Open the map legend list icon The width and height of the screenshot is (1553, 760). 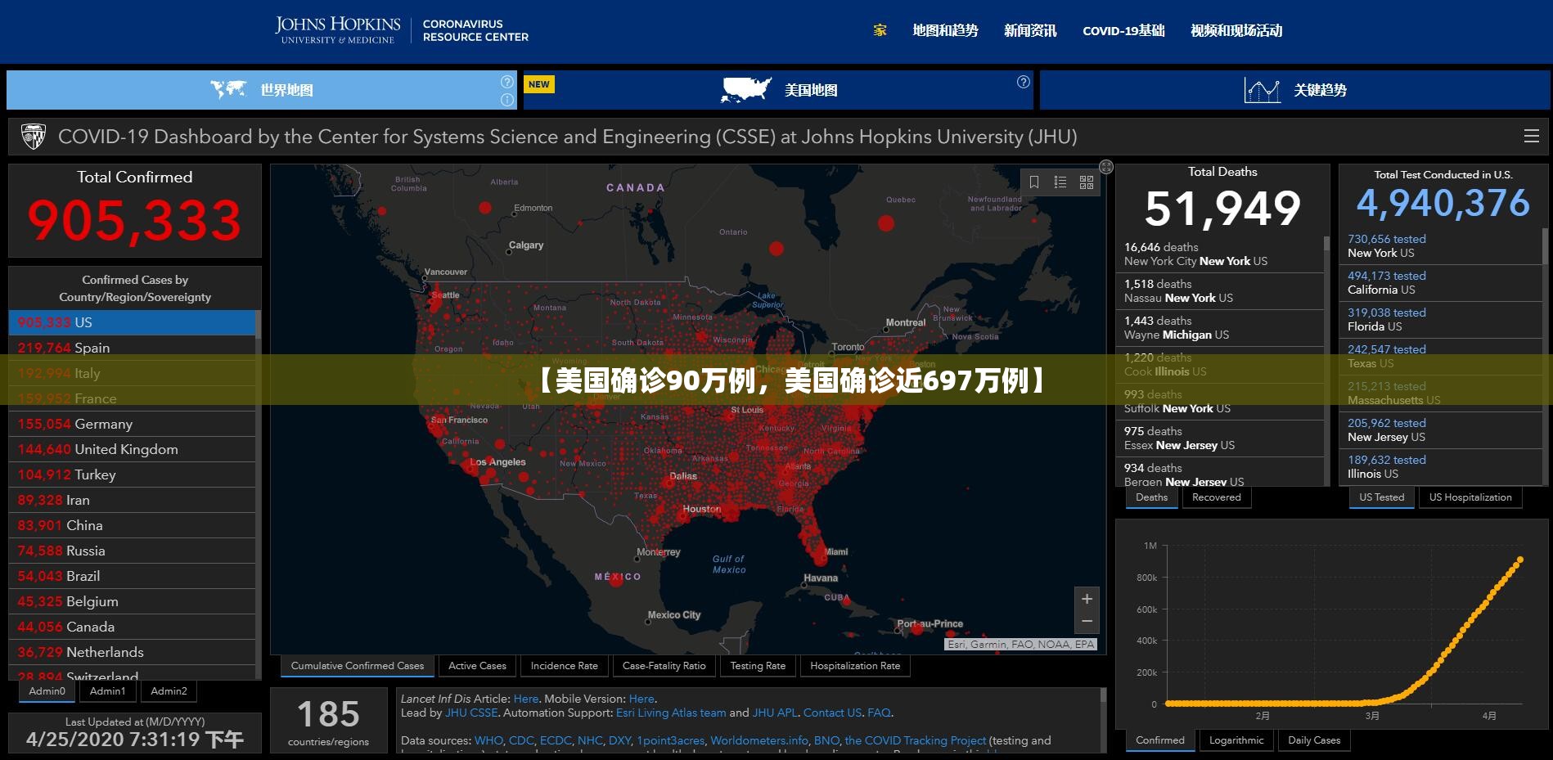(1060, 182)
